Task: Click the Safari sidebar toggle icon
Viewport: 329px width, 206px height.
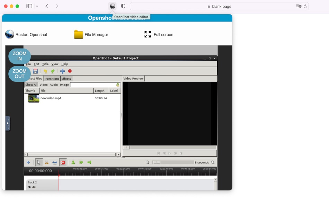Action: [29, 6]
